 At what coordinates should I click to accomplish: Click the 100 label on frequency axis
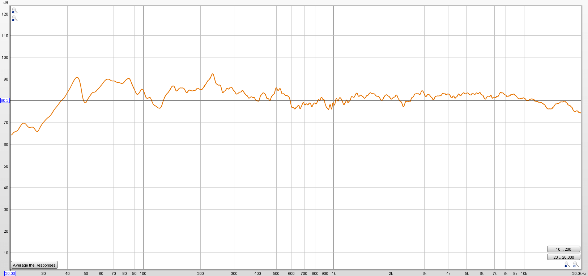point(143,273)
